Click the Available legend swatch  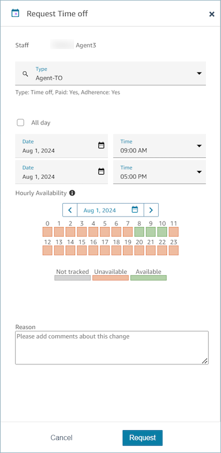click(149, 278)
